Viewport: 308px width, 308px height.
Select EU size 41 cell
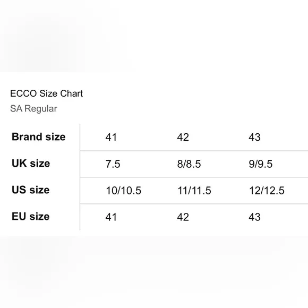pos(111,217)
